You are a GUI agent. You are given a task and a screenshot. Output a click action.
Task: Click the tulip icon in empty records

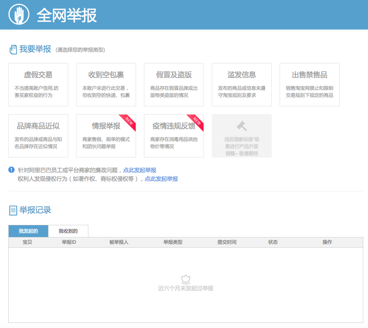coord(186,280)
